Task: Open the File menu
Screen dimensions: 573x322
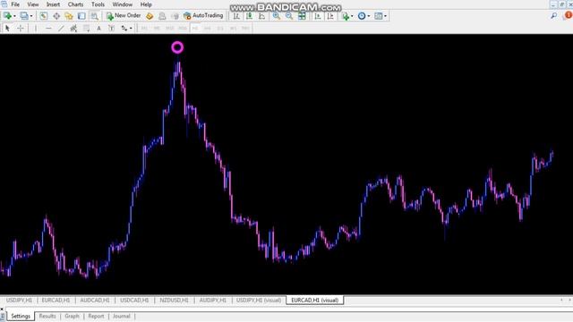Action: (x=15, y=4)
